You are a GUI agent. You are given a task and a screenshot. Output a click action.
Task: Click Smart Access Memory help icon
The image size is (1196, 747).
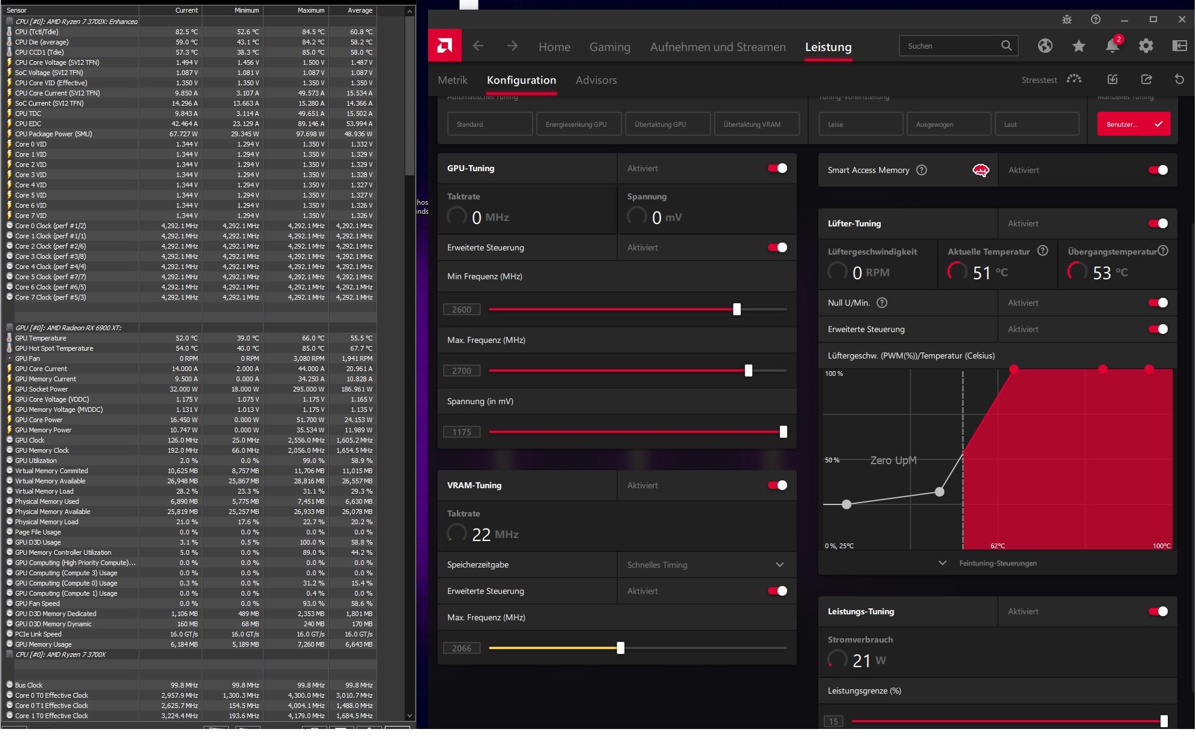point(922,170)
